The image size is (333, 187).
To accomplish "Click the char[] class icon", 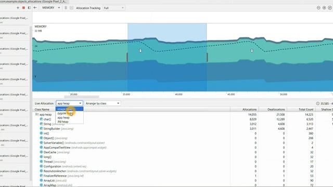I will tap(41, 119).
